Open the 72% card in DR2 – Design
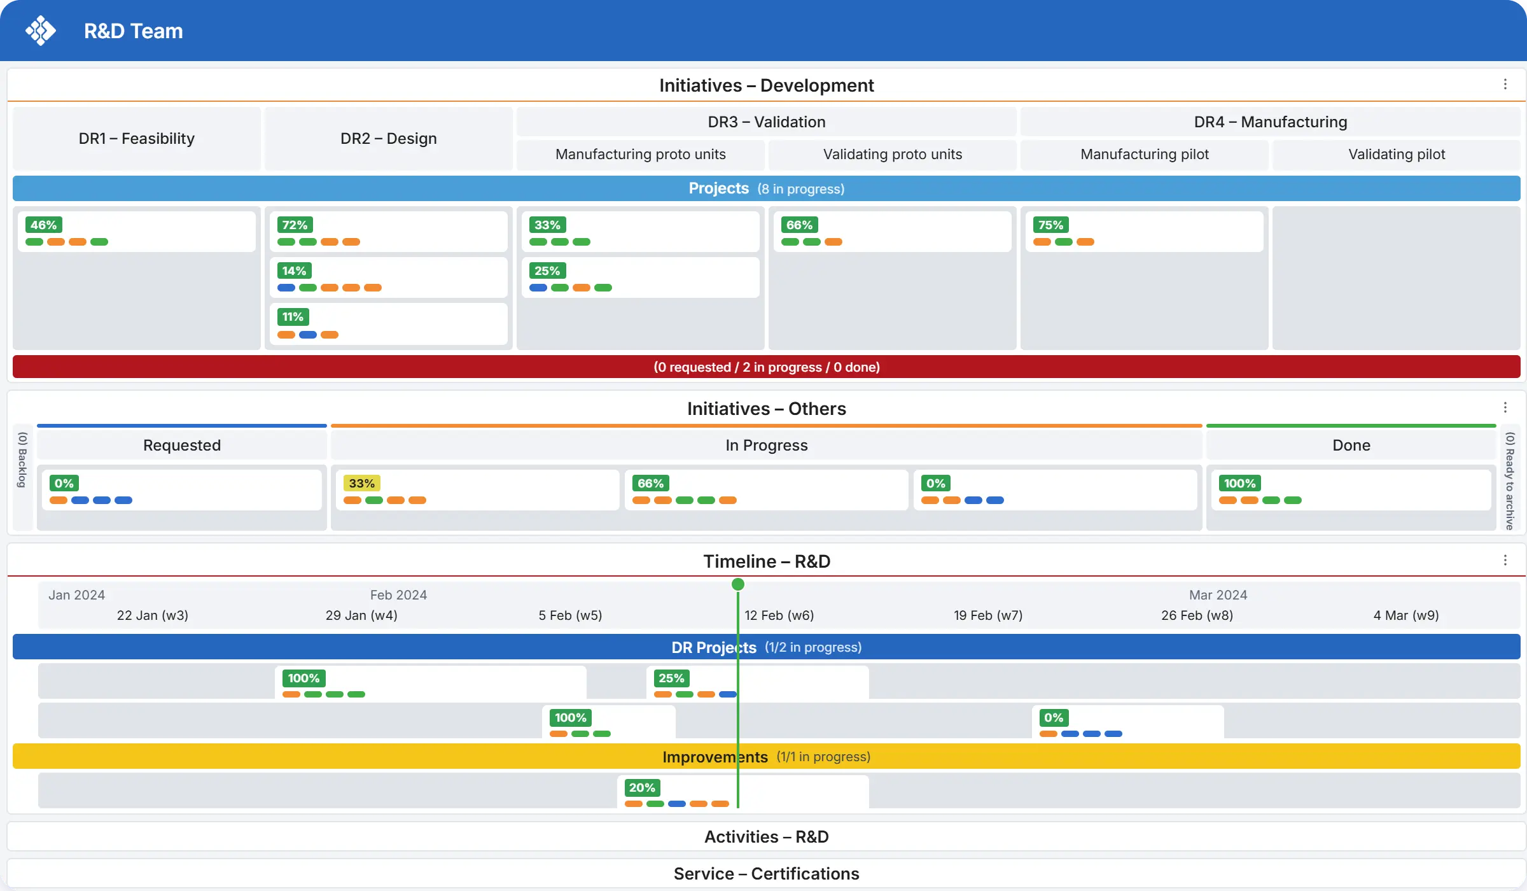 pos(389,232)
